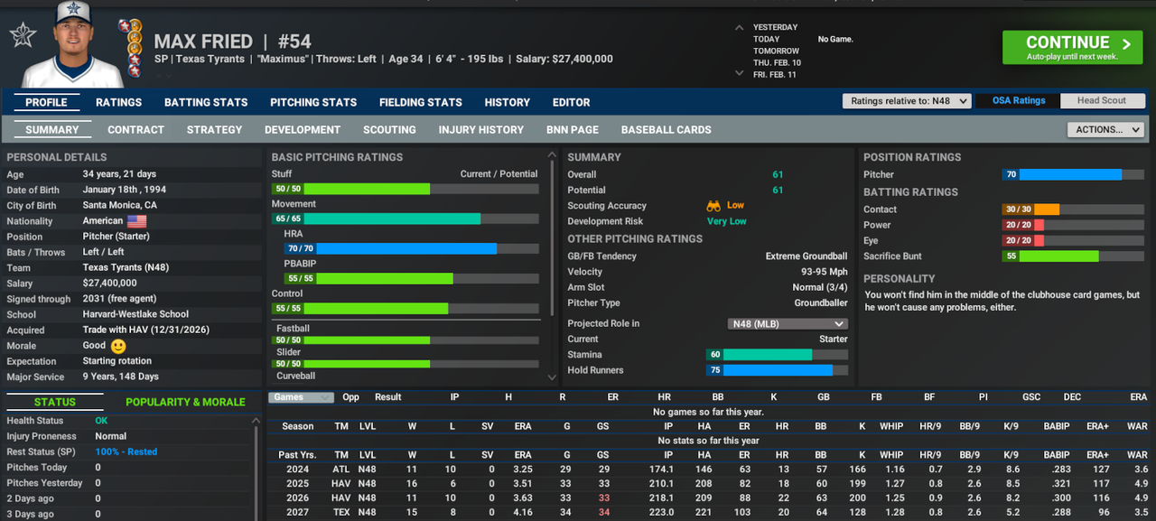Open the Scouting sub-tab

coord(389,129)
